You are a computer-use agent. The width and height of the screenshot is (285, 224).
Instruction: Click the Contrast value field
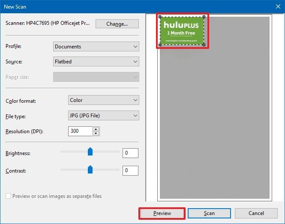pyautogui.click(x=130, y=170)
